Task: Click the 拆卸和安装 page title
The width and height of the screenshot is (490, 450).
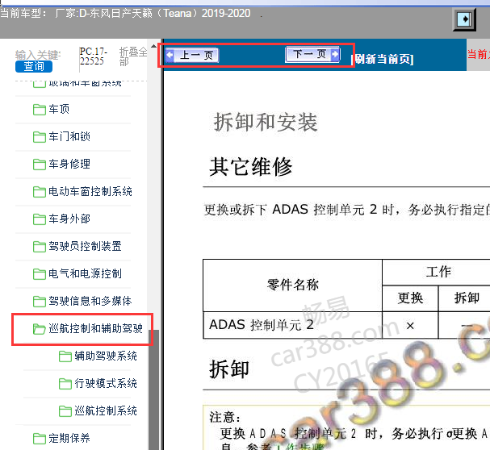Action: tap(266, 123)
